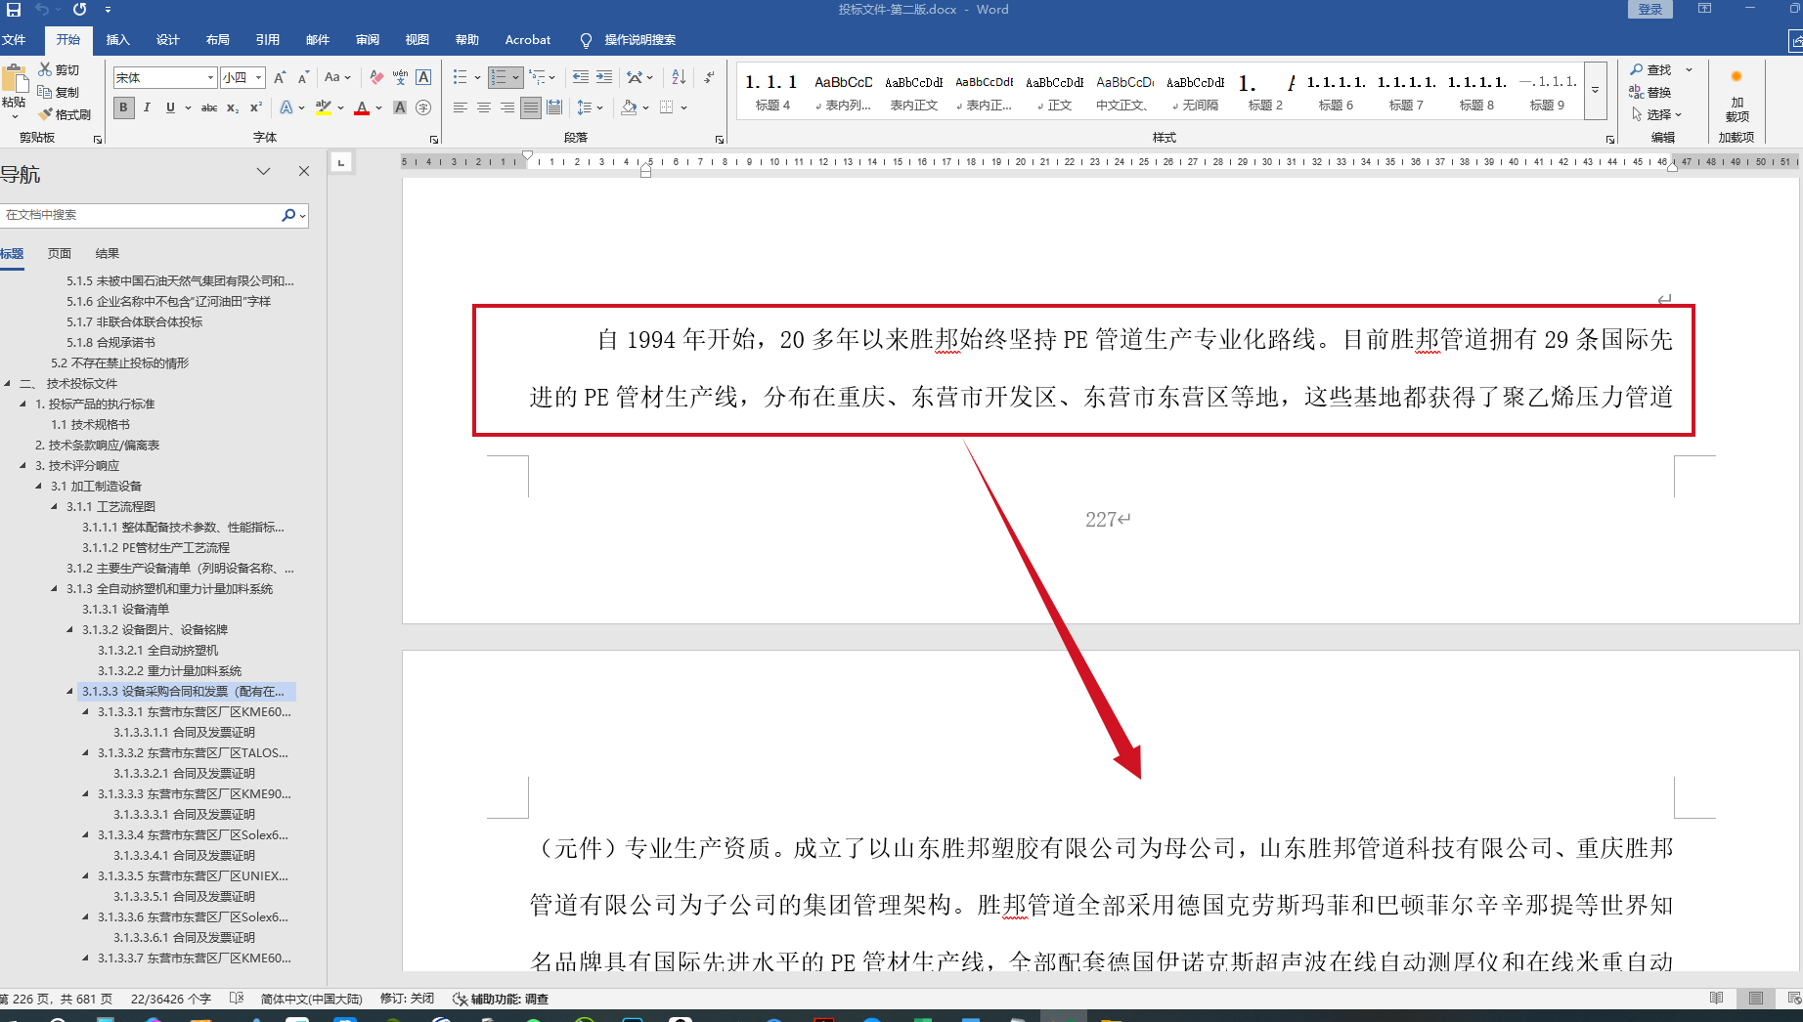Open the phonetic guide (拼音指南) icon
Image resolution: width=1803 pixels, height=1022 pixels.
400,77
